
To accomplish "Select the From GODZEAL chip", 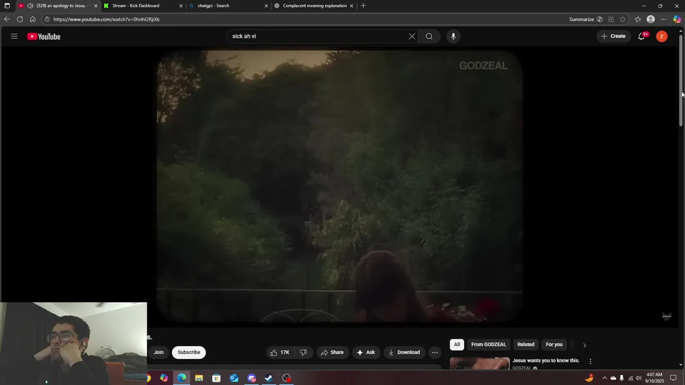I will point(489,345).
